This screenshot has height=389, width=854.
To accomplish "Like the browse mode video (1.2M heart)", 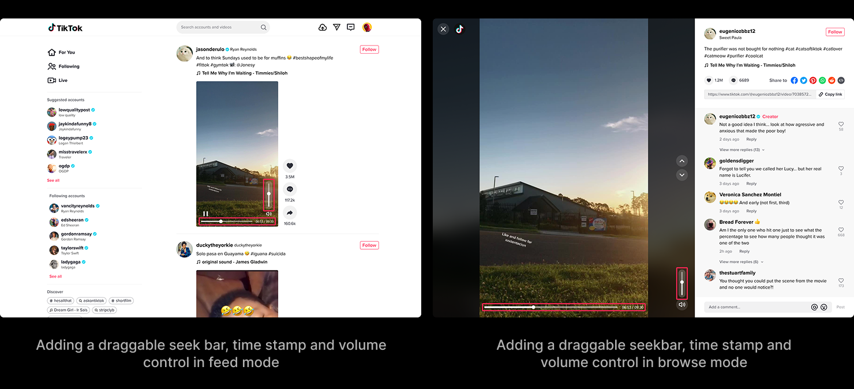I will tap(709, 80).
